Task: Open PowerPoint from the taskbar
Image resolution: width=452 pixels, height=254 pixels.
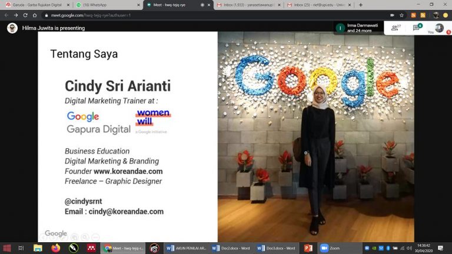Action: coord(308,248)
